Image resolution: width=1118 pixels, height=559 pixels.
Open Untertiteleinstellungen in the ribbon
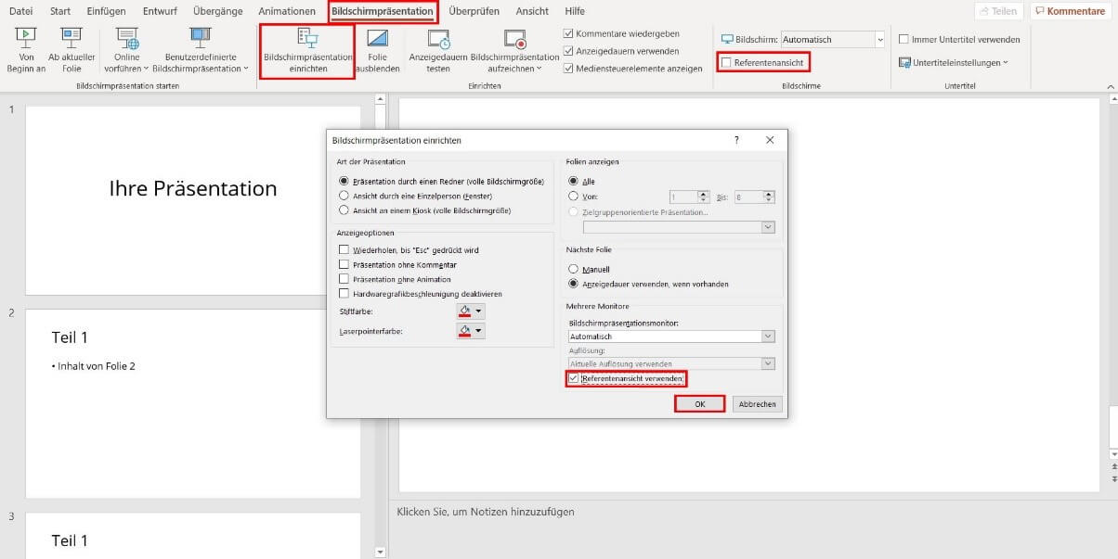click(955, 63)
